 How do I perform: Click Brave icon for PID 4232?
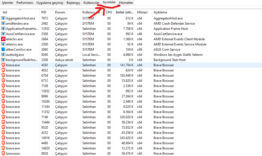(3, 132)
